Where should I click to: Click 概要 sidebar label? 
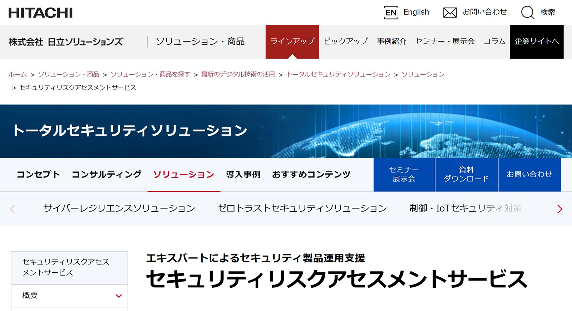tap(30, 296)
